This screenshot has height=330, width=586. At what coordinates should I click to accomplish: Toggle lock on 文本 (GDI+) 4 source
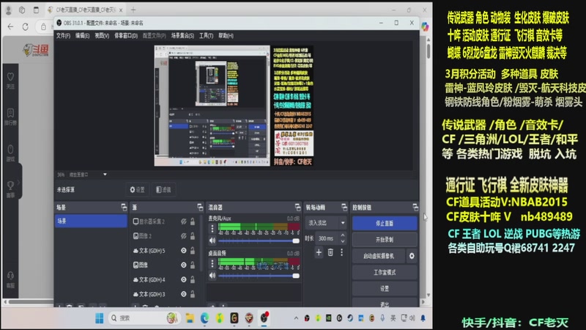[x=193, y=279]
